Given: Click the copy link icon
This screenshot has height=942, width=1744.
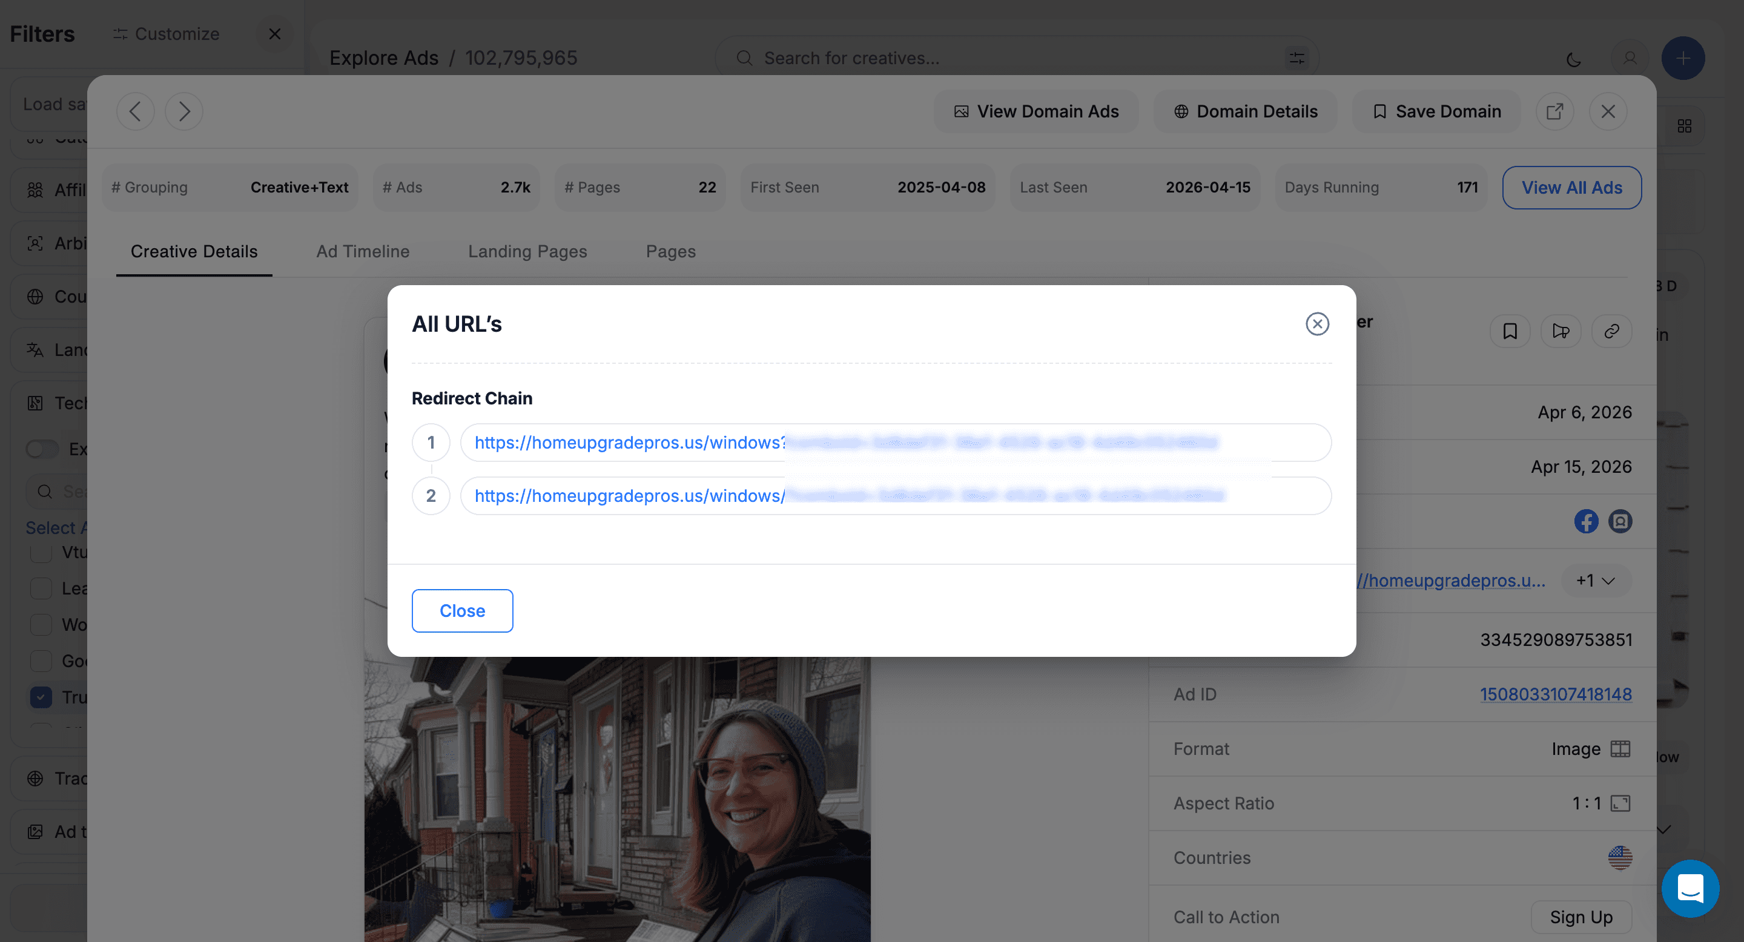Looking at the screenshot, I should tap(1611, 331).
